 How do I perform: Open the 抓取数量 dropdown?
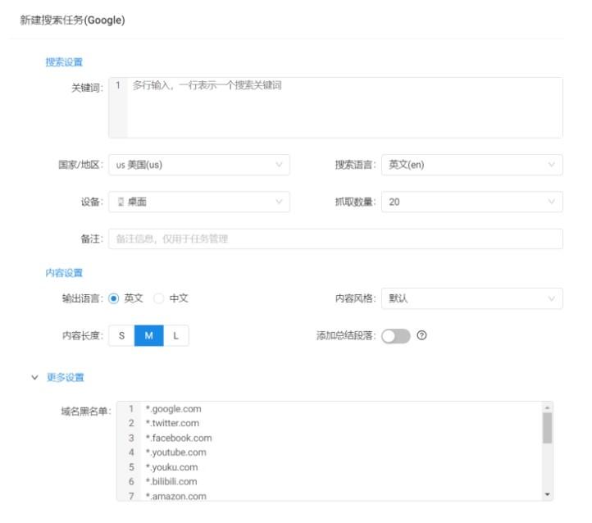coord(472,202)
